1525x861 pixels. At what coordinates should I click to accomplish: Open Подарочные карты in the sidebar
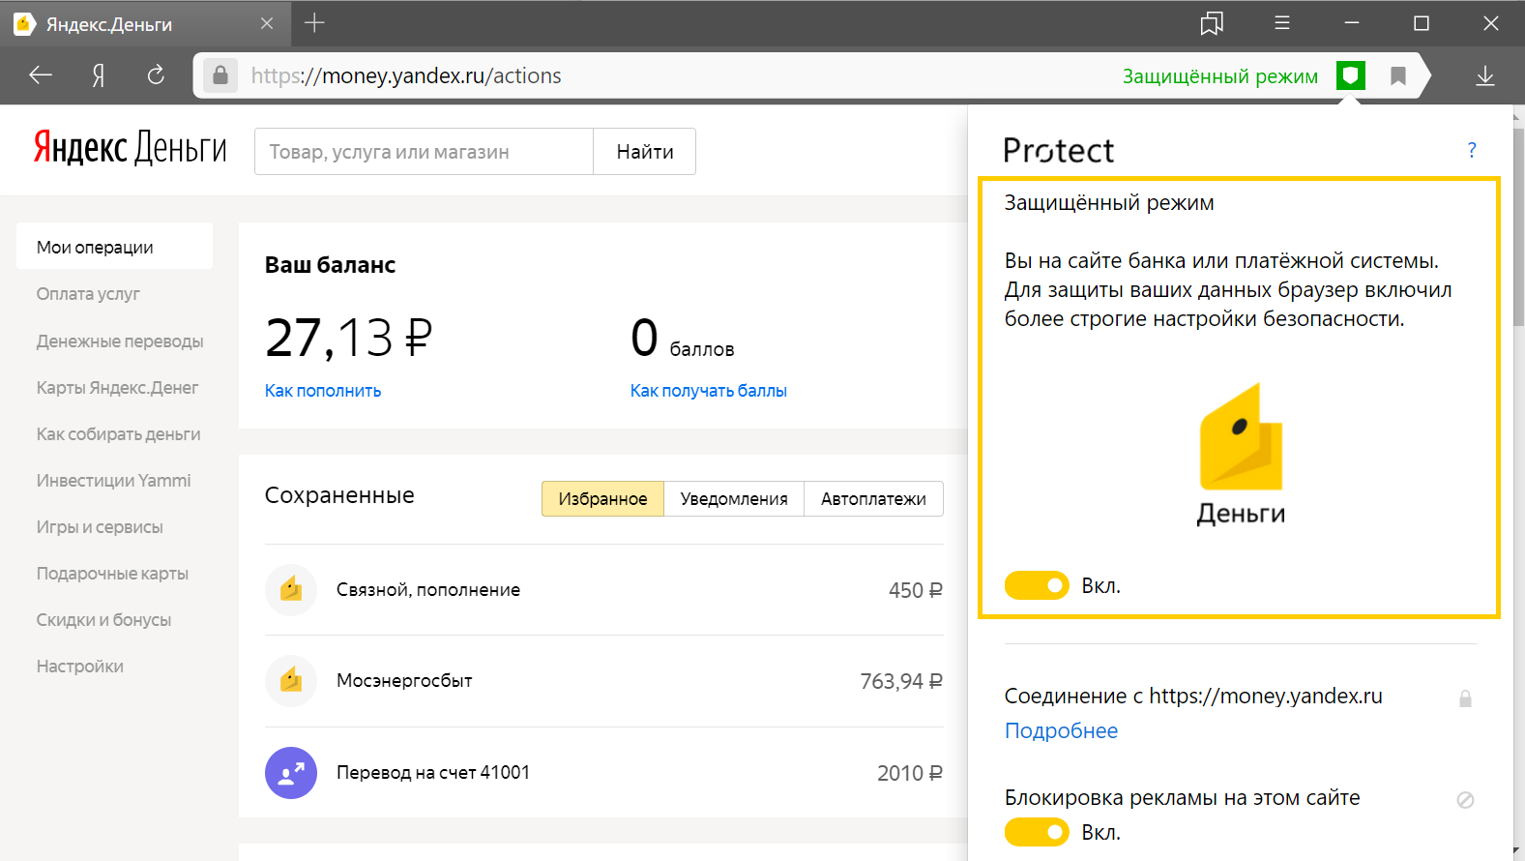pos(114,574)
